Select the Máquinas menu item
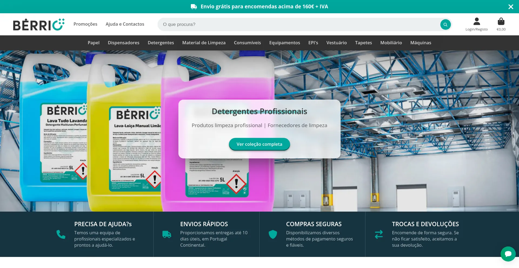519x268 pixels. coord(421,43)
